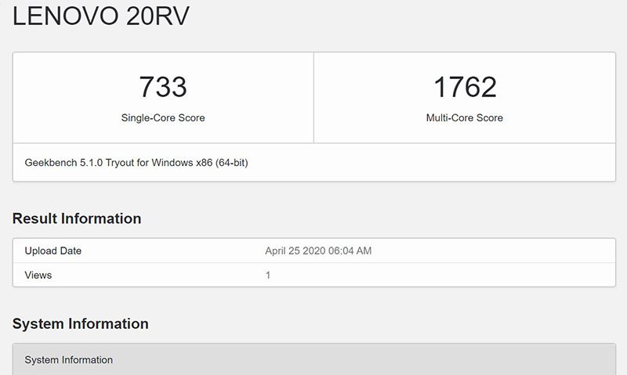Click the Geekbench 5.1.0 Tryout version text
The height and width of the screenshot is (375, 627).
tap(136, 163)
